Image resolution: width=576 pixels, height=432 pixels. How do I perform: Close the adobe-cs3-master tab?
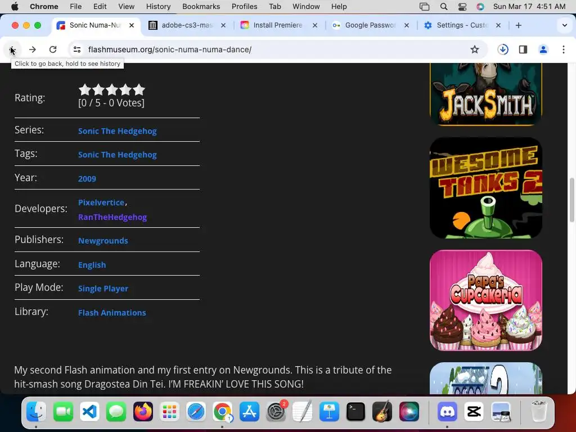point(223,25)
